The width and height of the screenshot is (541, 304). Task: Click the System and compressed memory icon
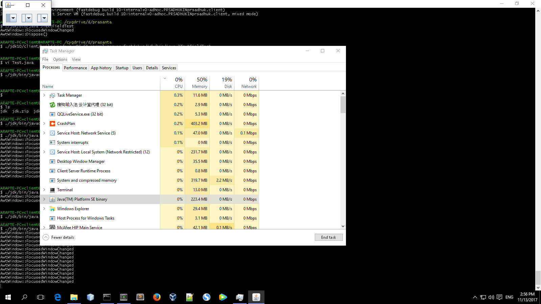tap(52, 180)
